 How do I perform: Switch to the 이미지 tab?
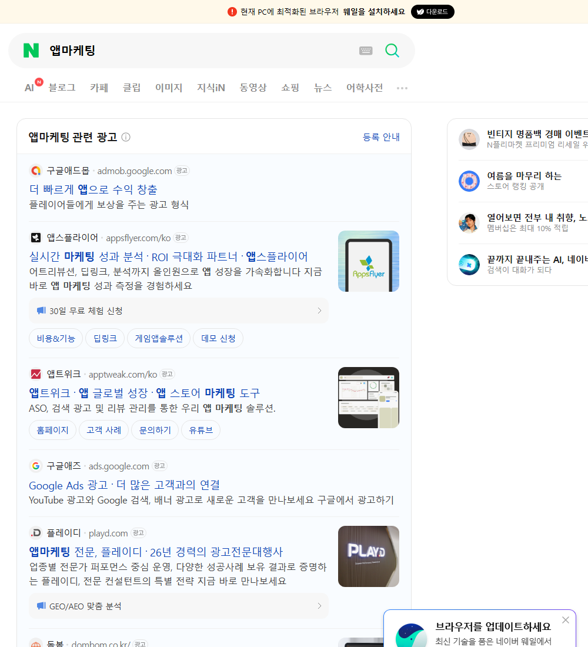(x=169, y=88)
